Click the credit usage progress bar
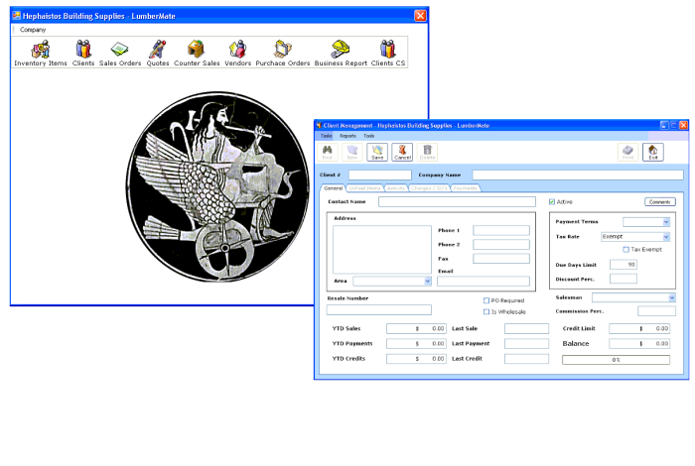The width and height of the screenshot is (695, 466). 616,360
